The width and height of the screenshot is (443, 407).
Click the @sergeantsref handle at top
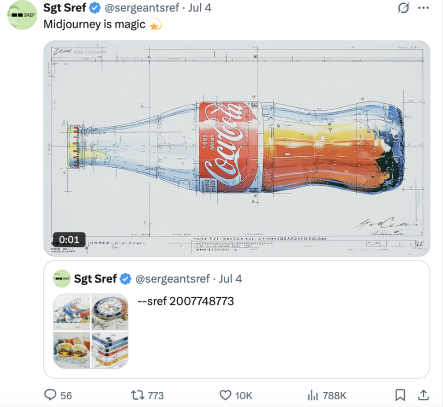tap(142, 8)
